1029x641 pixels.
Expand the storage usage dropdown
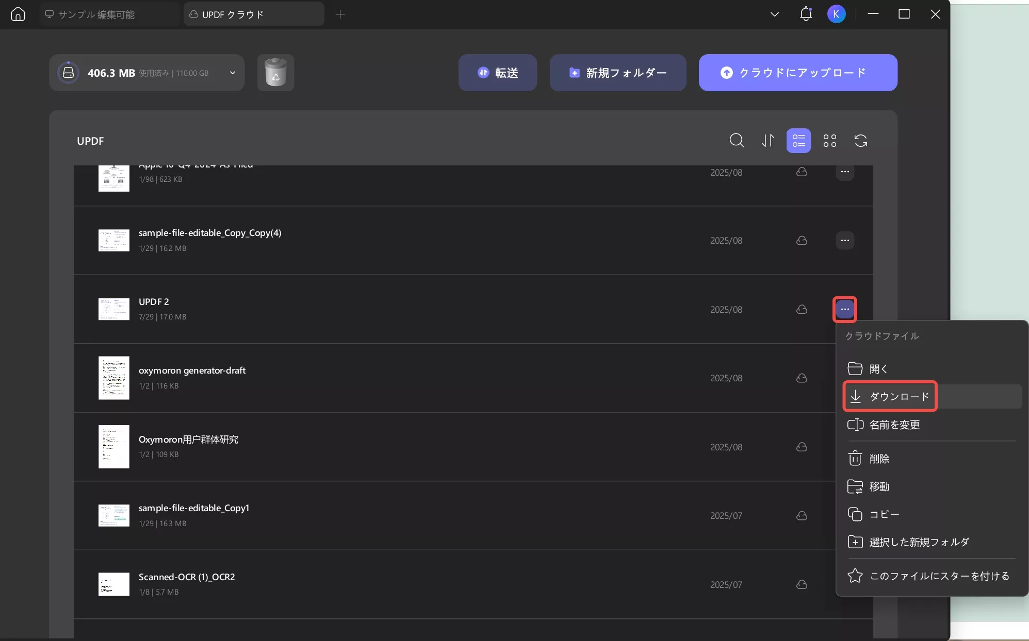pyautogui.click(x=233, y=73)
